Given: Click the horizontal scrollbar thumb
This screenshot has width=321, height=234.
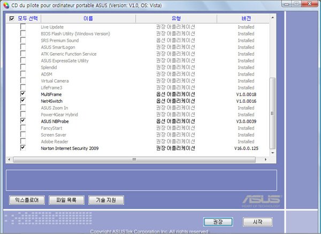Looking at the screenshot, I should coord(134,160).
